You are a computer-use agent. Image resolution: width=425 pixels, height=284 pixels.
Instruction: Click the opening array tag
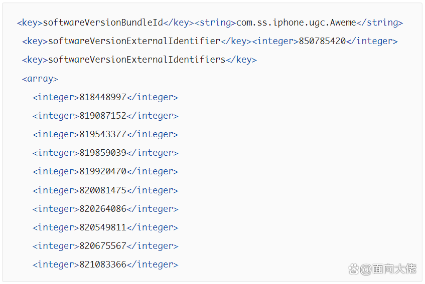(x=40, y=79)
